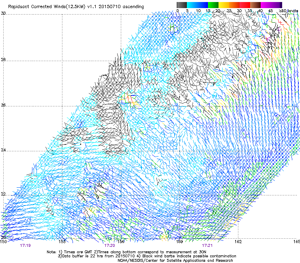Click the '156' longitude axis label
Image resolution: width=300 pixels, height=263 pixels.
pos(121,242)
